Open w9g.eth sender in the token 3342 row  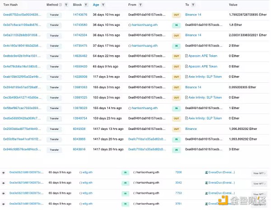(88, 183)
